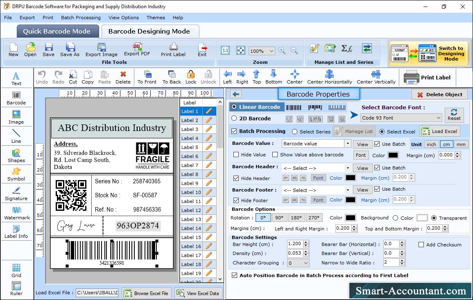Send object To Back
473x300 pixels.
172,77
